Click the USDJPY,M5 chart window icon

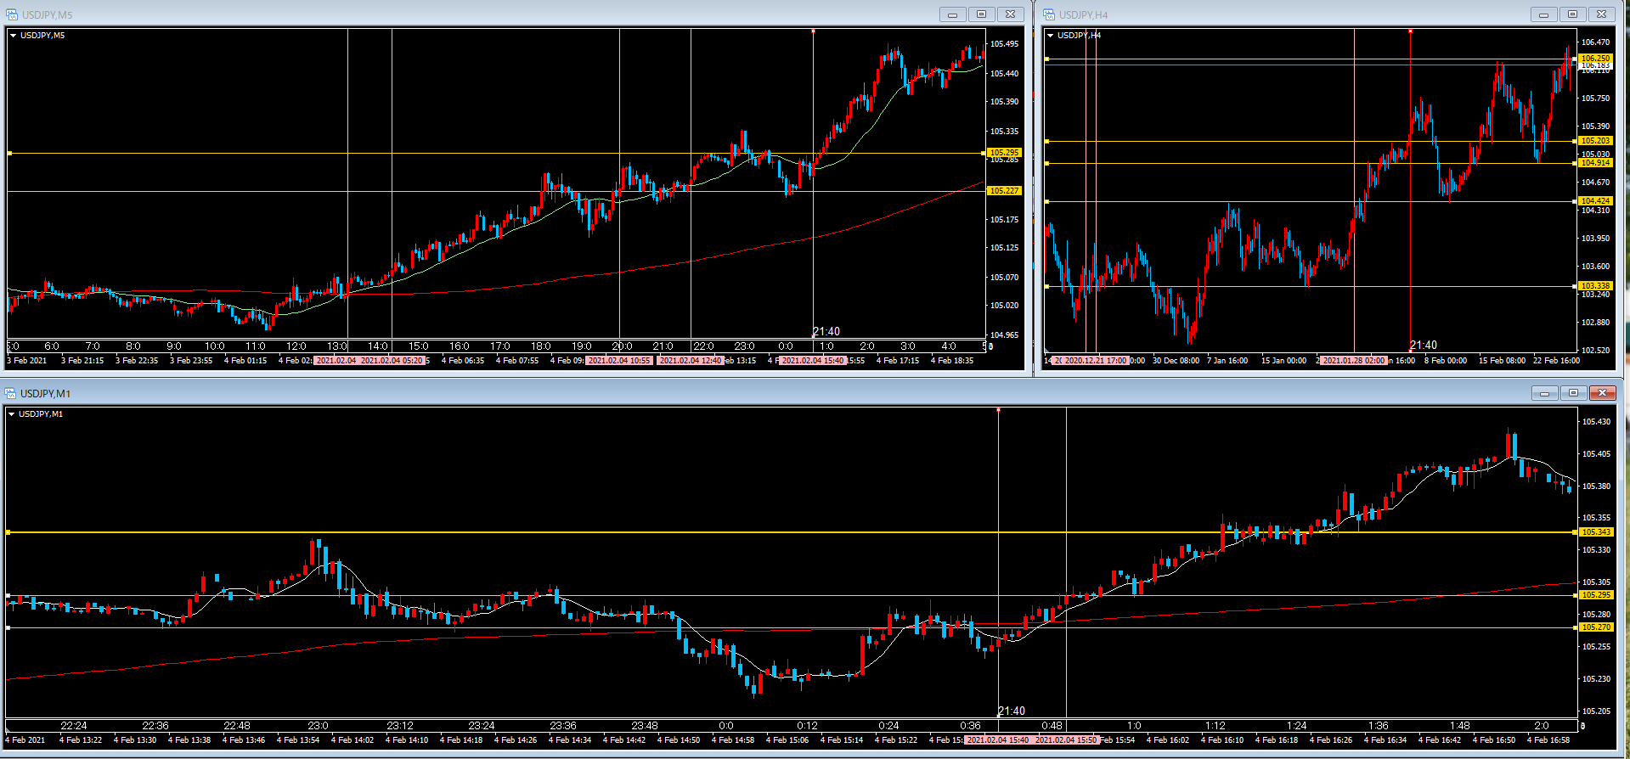[x=12, y=14]
